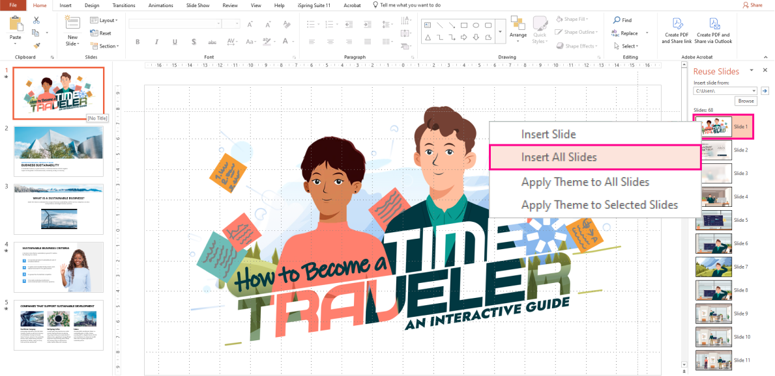775x376 pixels.
Task: Select the Text Box shape
Action: 428,25
